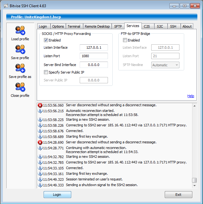Click info icon at 11:53:58.676 log entry

[x=40, y=131]
